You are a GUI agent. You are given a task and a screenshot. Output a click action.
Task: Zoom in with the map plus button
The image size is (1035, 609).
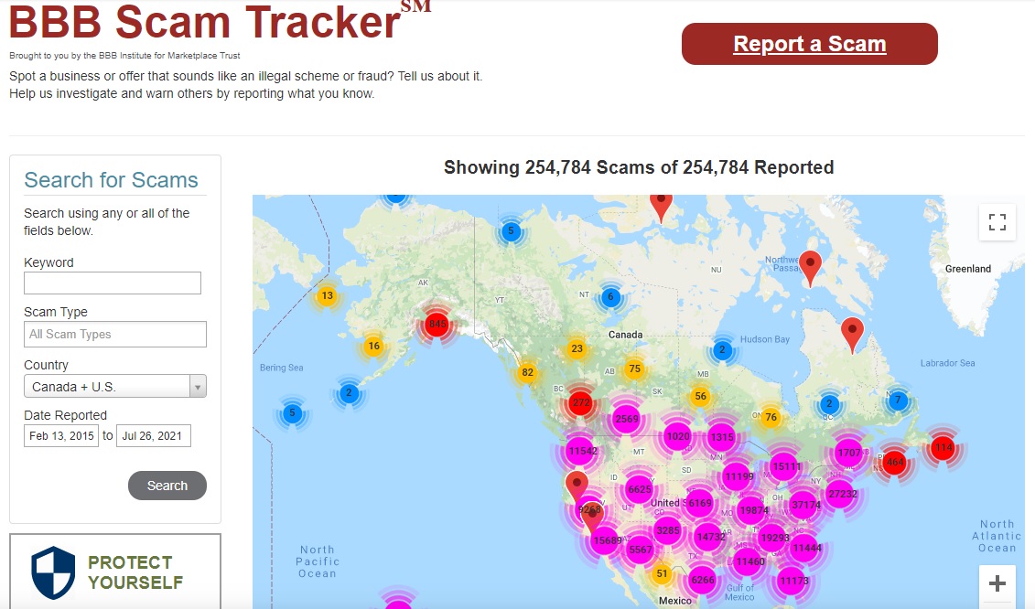click(x=997, y=583)
